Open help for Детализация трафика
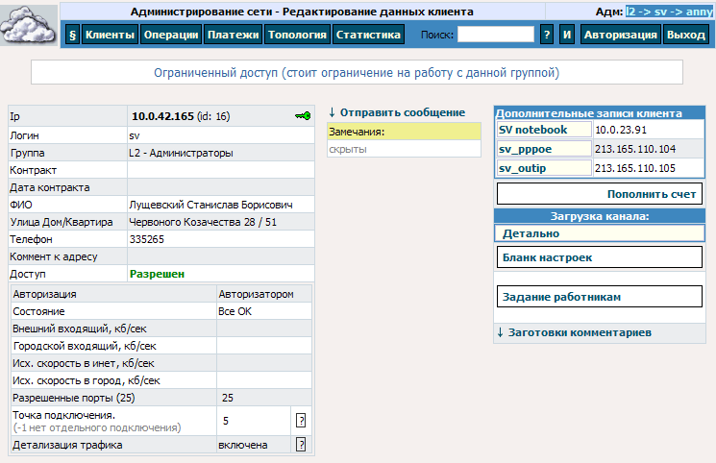Screen dimensions: 716x463 tap(301, 445)
